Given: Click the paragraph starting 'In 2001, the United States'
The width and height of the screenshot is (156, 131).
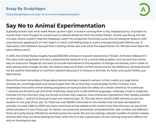Looking at the screenshot, I should coord(78,65).
